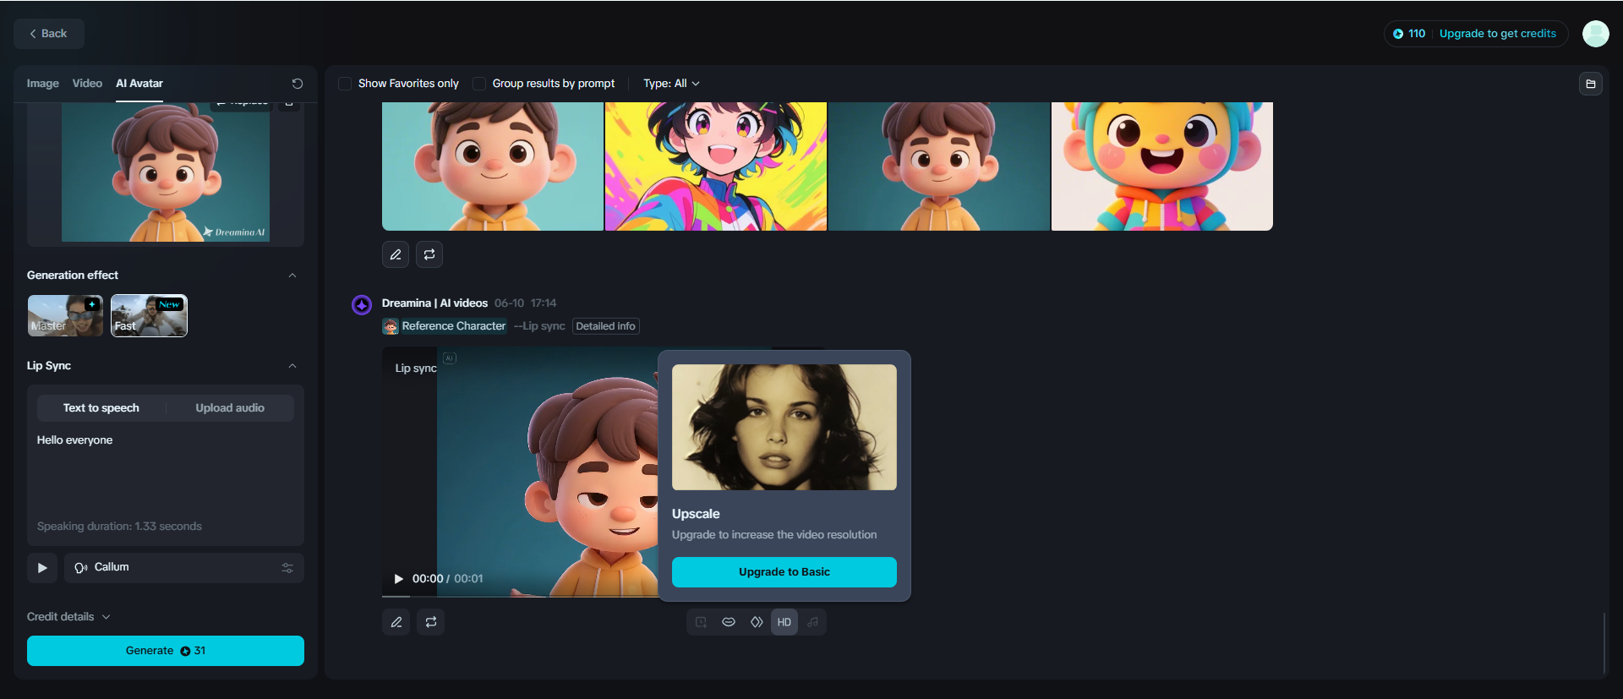Click the HD upscale icon
Viewport: 1623px width, 699px height.
pos(784,622)
